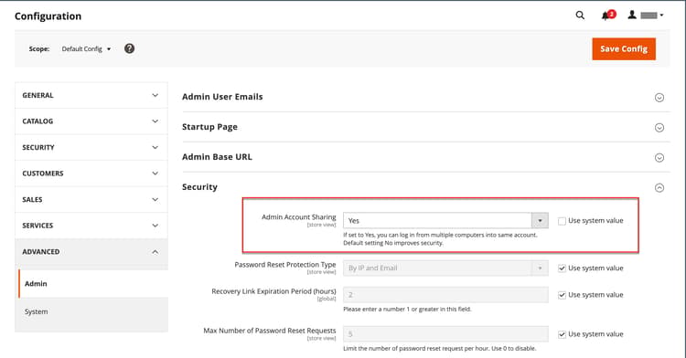Expand the Admin User Emails section

(425, 97)
